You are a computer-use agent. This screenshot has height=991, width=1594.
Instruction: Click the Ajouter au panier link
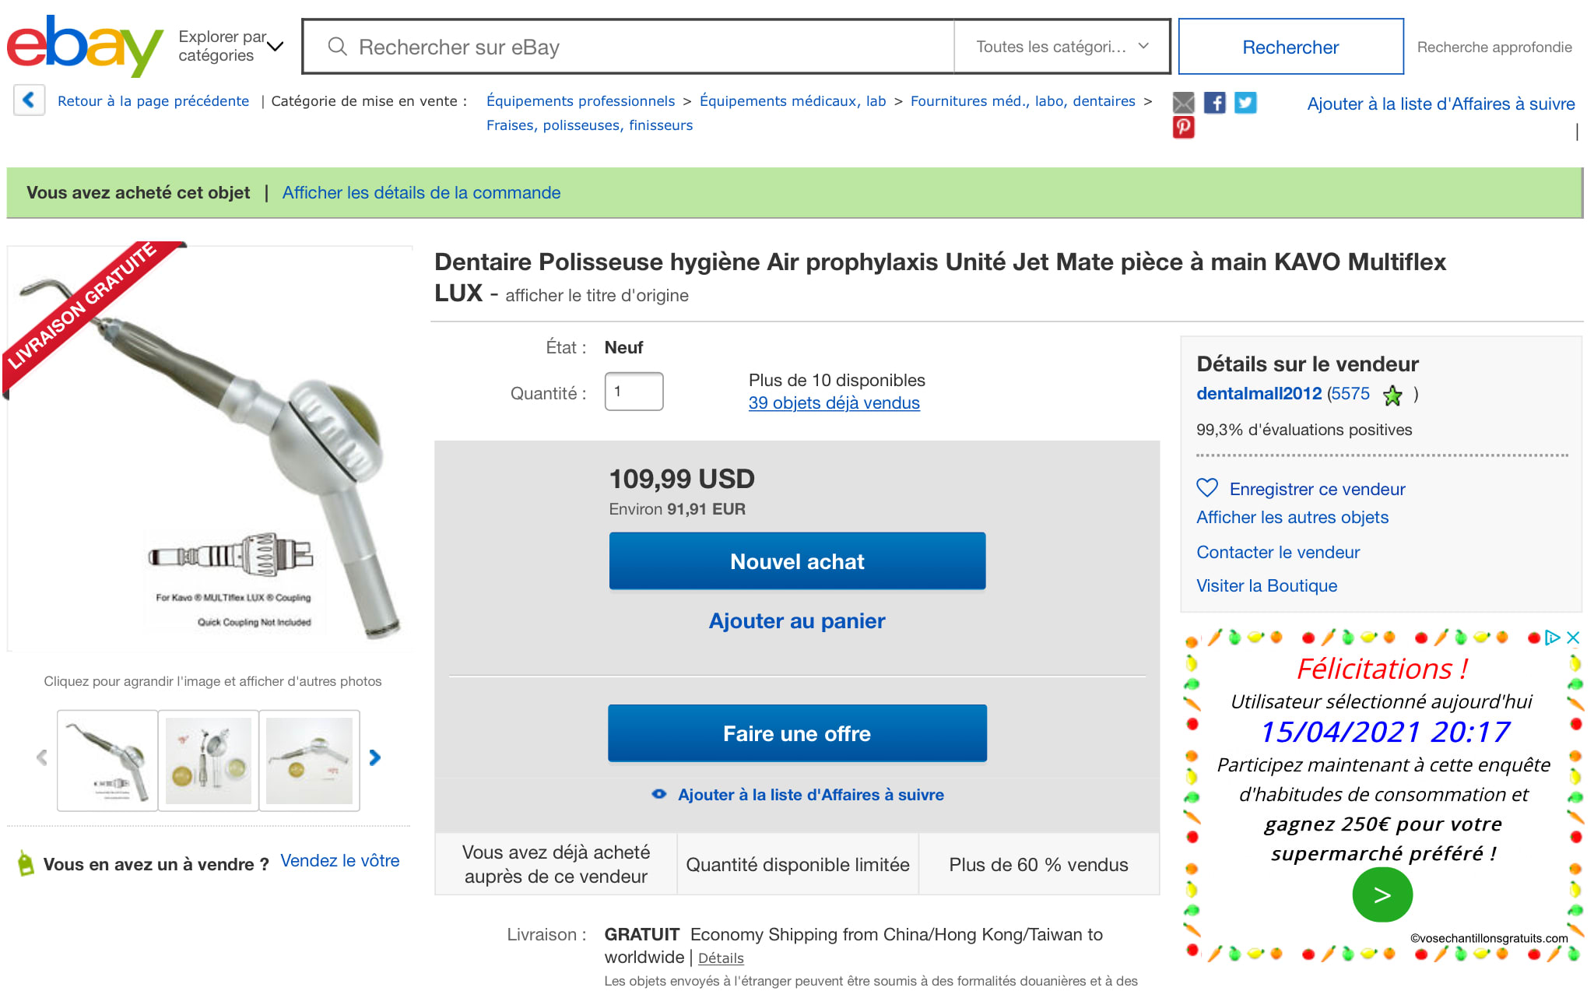(797, 621)
